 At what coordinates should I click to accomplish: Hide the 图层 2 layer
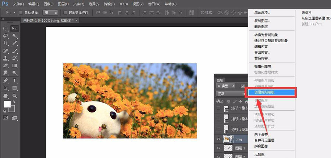click(x=219, y=156)
